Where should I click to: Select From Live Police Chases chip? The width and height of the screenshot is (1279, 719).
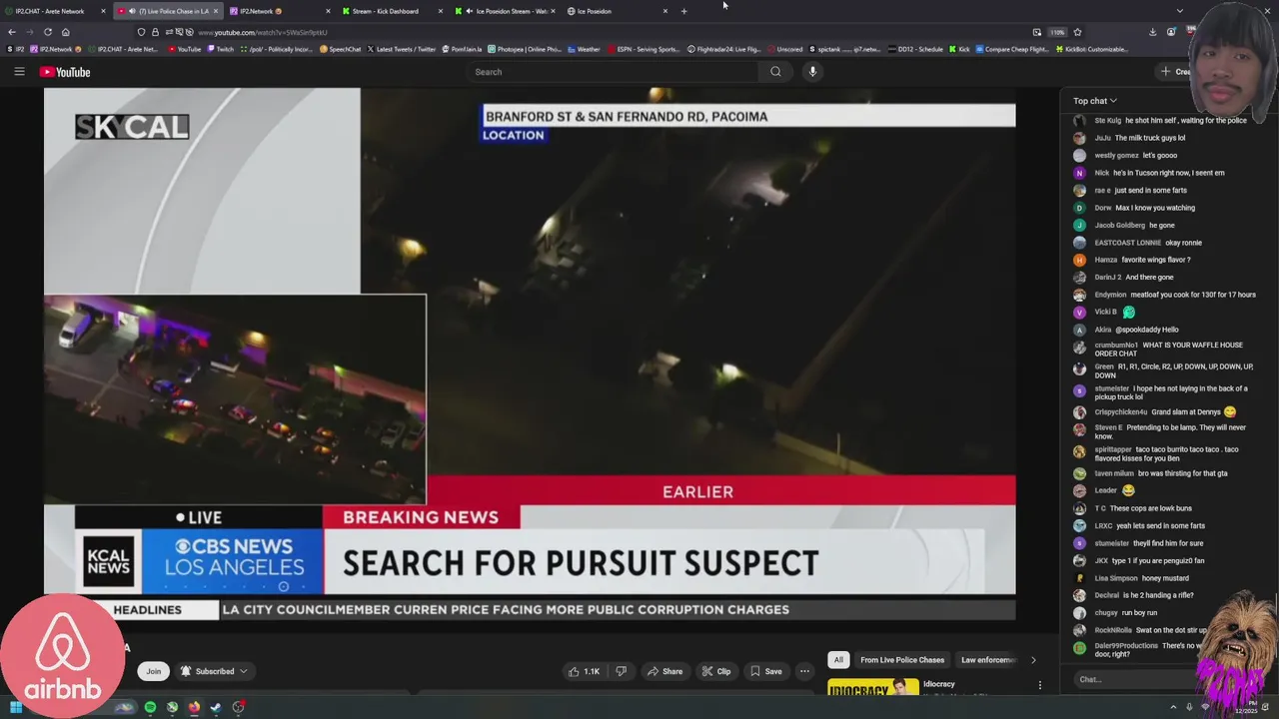click(902, 660)
